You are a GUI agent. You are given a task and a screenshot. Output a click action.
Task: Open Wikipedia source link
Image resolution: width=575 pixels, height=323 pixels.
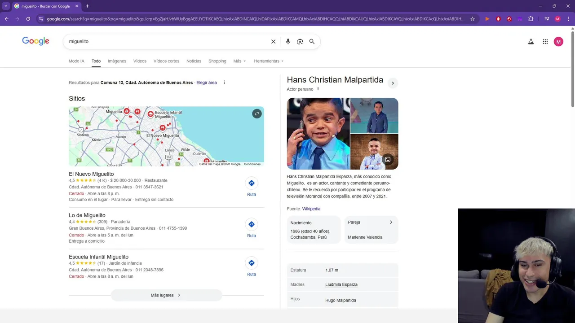coord(311,209)
